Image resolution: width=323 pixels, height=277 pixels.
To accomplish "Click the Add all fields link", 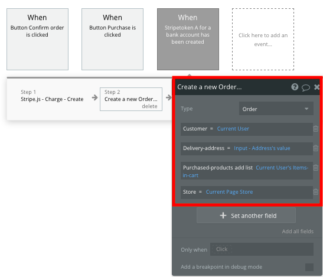I will [x=298, y=232].
